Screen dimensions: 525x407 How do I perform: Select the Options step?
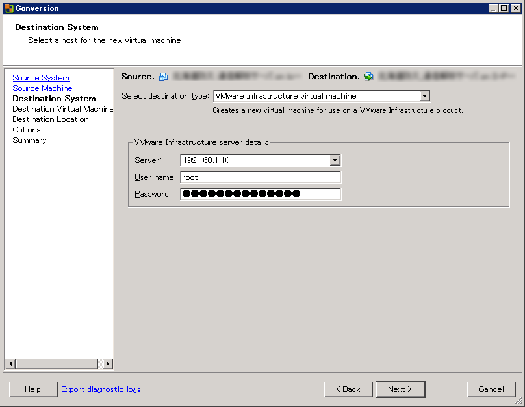pos(27,130)
